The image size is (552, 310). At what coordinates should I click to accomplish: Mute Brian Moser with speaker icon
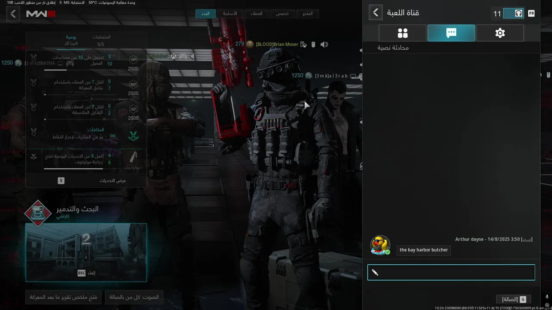(x=324, y=44)
